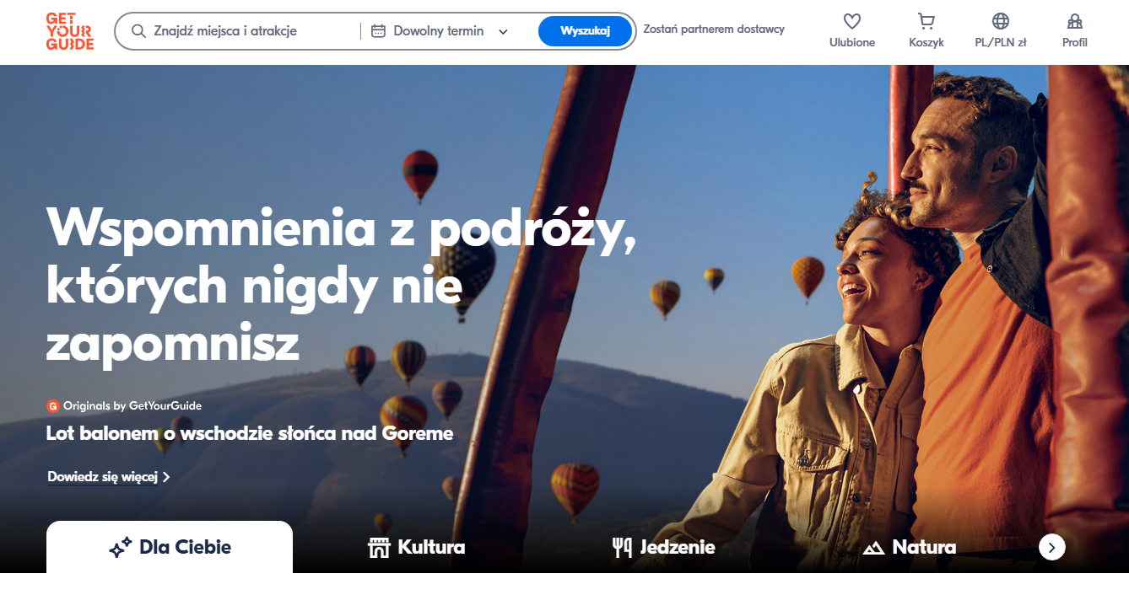Click the magnifying glass search icon
Viewport: 1129px width, 595px height.
tap(139, 31)
